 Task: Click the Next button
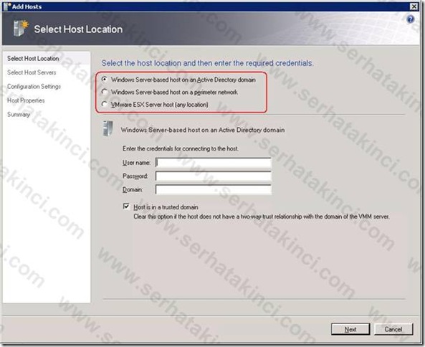tap(350, 329)
